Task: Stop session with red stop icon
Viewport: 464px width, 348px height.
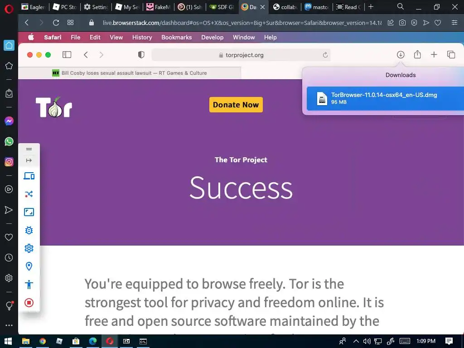Action: (x=29, y=303)
